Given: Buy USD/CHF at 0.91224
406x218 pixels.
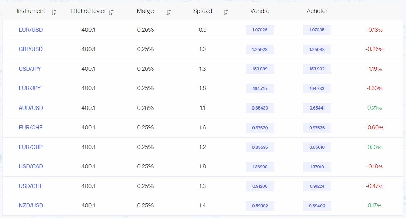Looking at the screenshot, I should pyautogui.click(x=317, y=186).
